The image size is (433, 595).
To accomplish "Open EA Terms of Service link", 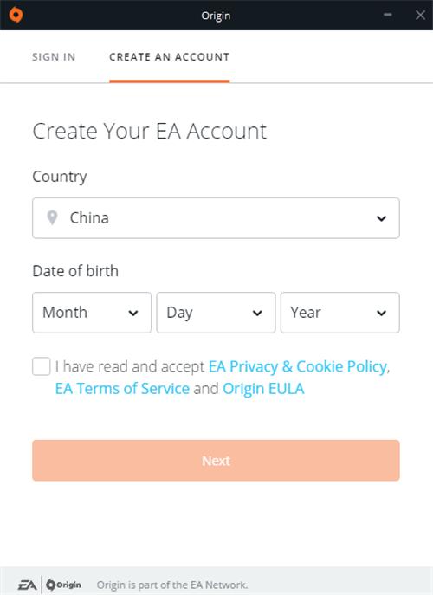I will (122, 389).
